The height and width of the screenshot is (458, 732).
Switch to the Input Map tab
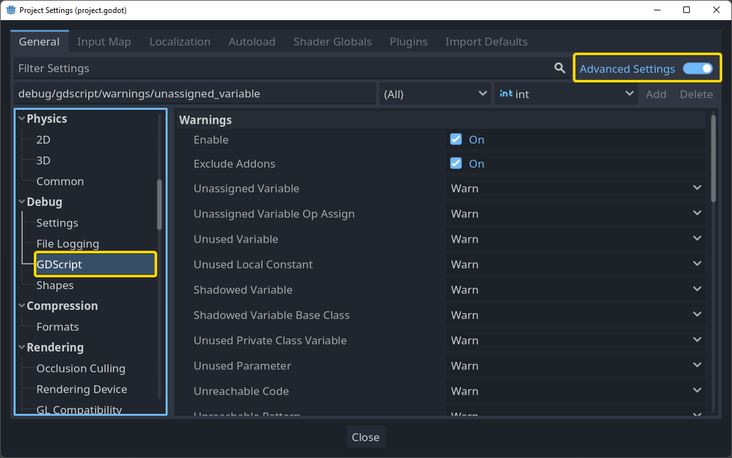[x=104, y=41]
